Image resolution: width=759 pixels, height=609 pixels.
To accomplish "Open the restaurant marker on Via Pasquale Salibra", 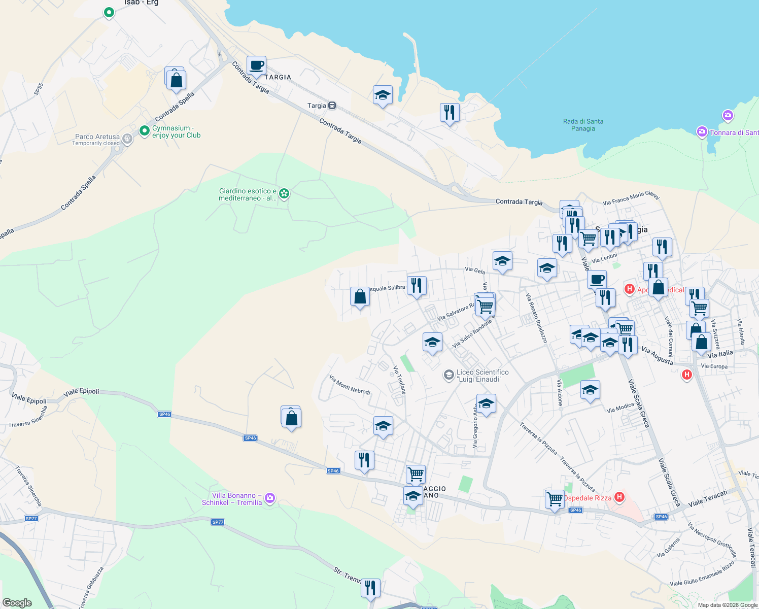I will click(x=417, y=286).
